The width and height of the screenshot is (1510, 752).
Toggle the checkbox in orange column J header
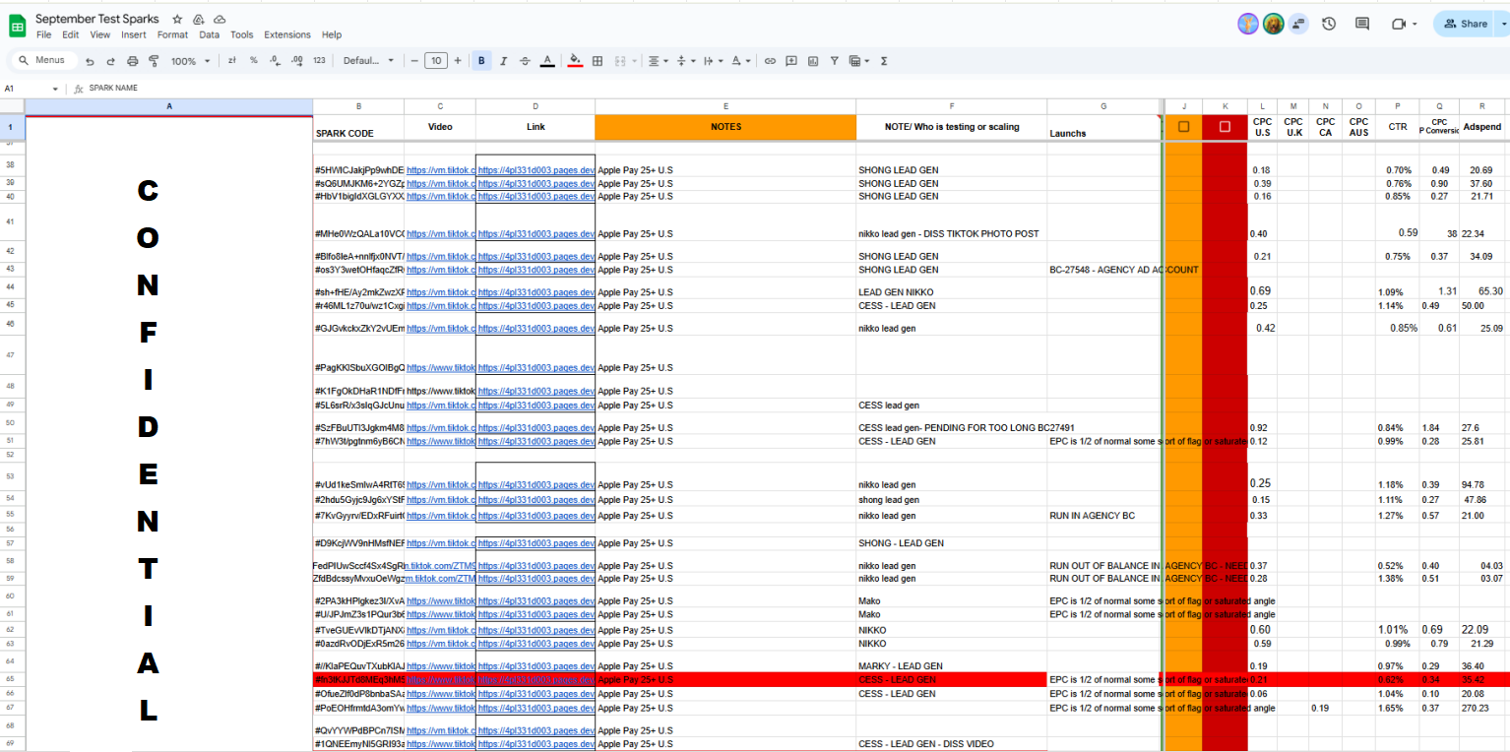[1183, 126]
